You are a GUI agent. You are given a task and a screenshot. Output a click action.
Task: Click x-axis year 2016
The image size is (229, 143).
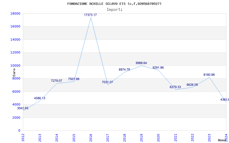tap(91, 138)
